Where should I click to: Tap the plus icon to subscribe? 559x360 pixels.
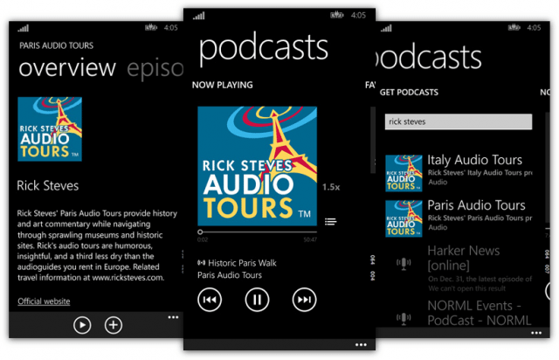[114, 325]
